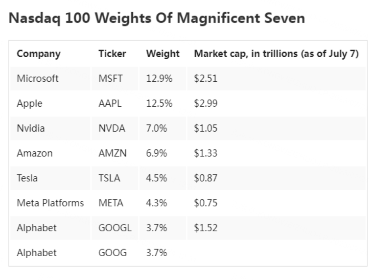Select the GOOG ticker cell
Viewport: 372px width, 280px height.
(112, 253)
